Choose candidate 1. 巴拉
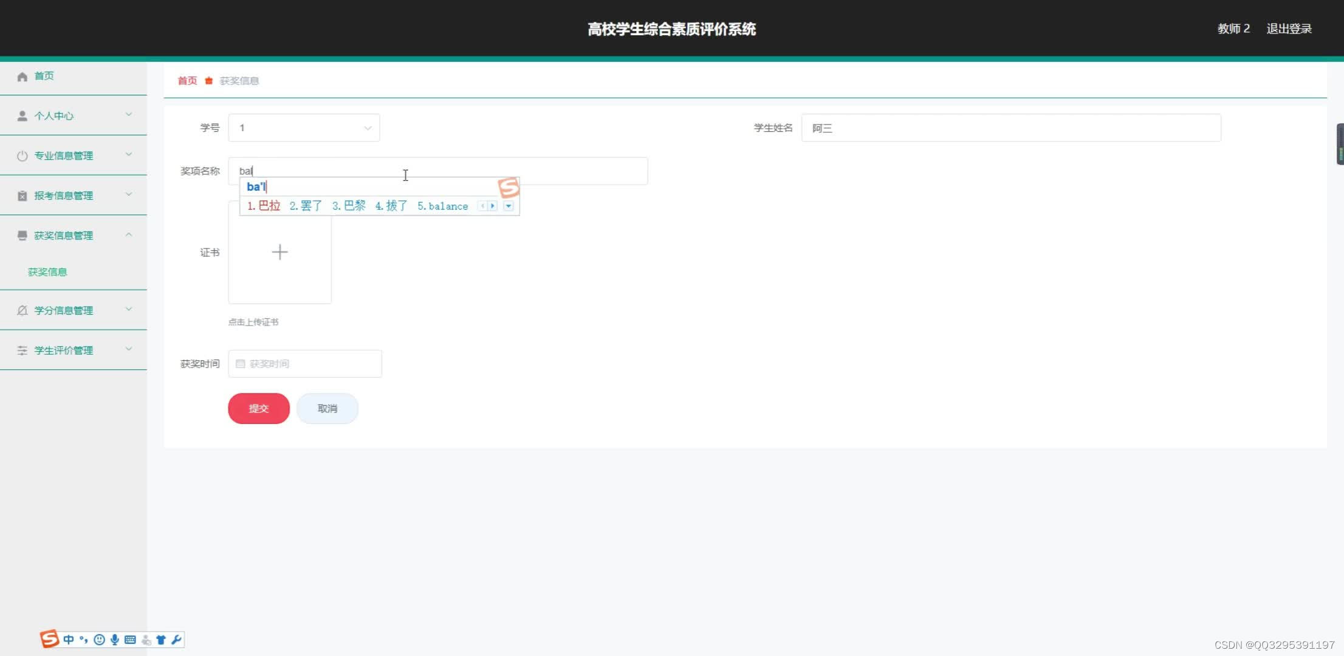 [x=264, y=206]
